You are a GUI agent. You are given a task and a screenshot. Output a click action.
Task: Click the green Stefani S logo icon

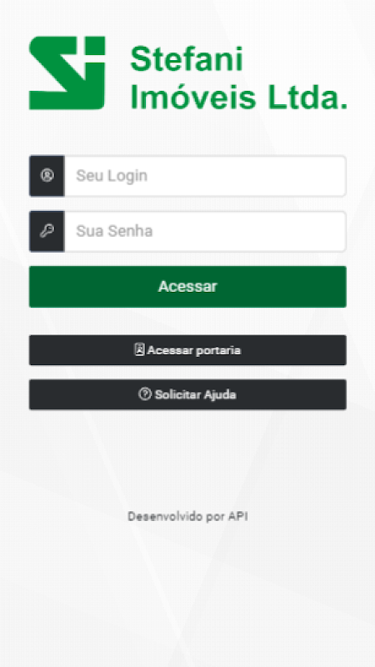pos(67,73)
